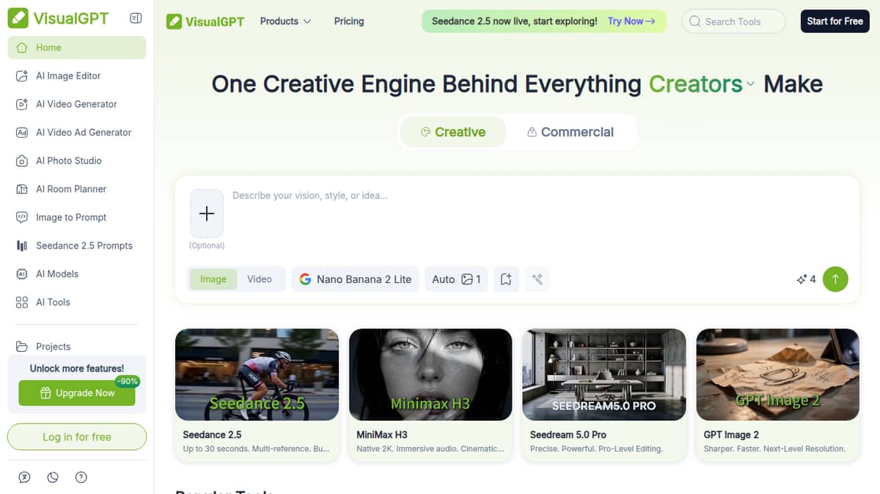Click the Seedance 2.5 Prompts icon
880x494 pixels.
point(22,246)
